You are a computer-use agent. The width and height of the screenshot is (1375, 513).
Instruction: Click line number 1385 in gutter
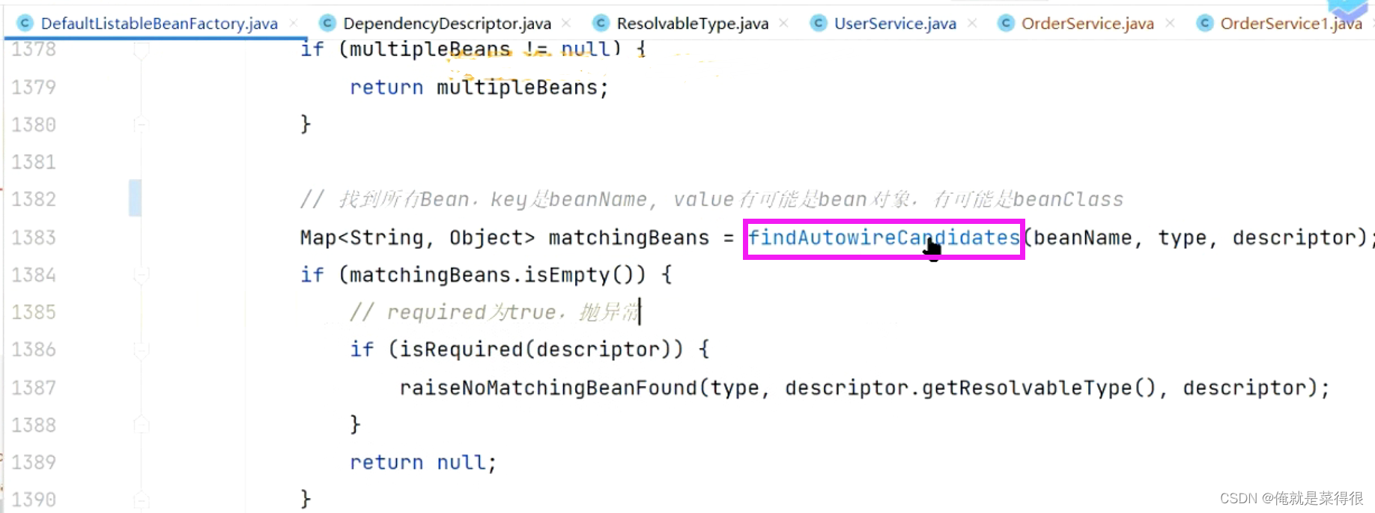pos(34,312)
